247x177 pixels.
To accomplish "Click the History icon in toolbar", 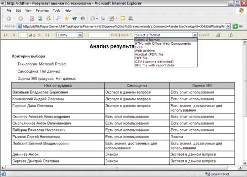I will pyautogui.click(x=82, y=18).
